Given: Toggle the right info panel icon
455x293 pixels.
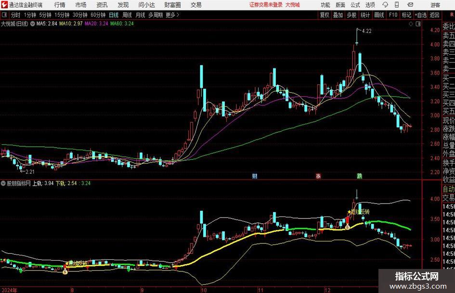Looking at the screenshot, I should tap(418, 24).
